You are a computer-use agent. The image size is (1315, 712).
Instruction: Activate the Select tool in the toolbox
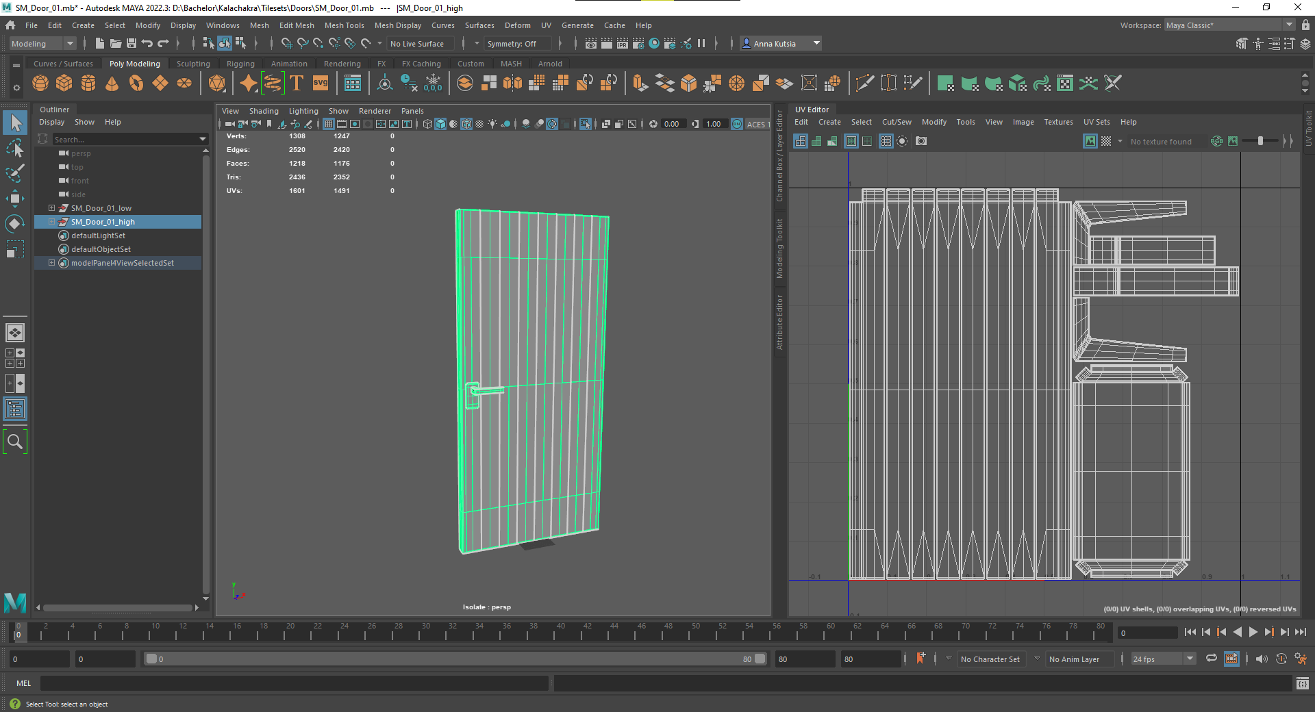[x=15, y=123]
